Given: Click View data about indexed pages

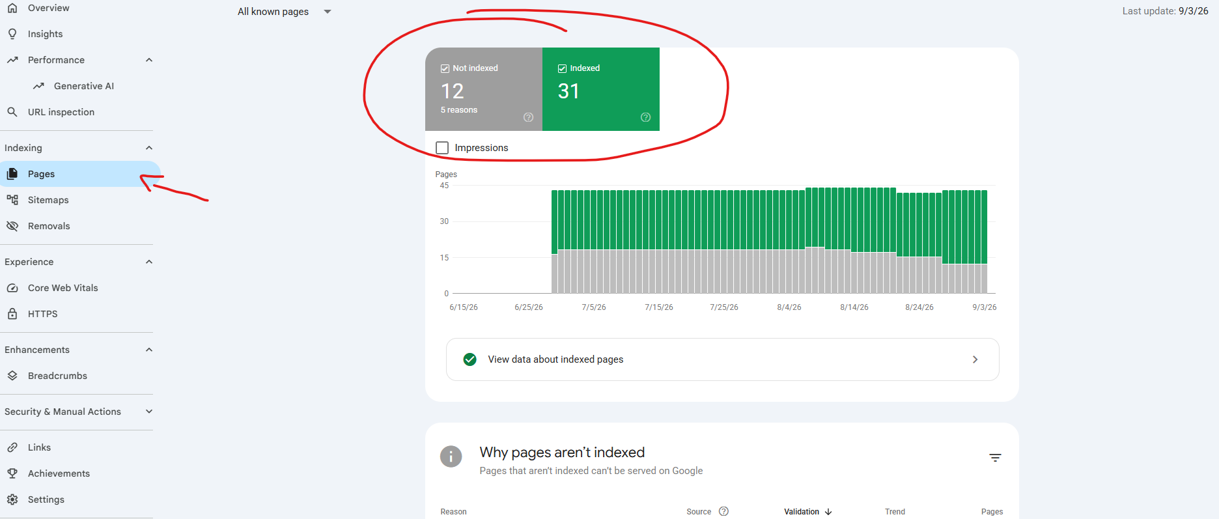Looking at the screenshot, I should [x=723, y=359].
